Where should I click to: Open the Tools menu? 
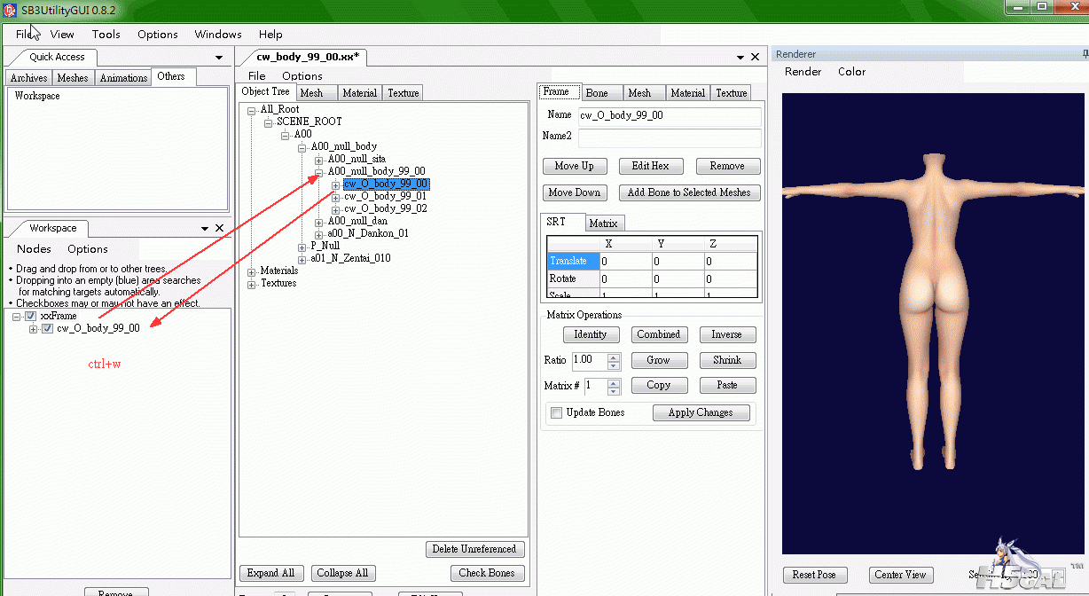tap(106, 35)
